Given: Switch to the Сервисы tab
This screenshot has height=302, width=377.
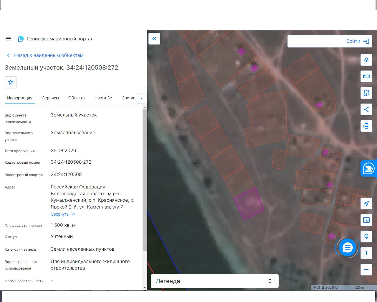Looking at the screenshot, I should 50,98.
